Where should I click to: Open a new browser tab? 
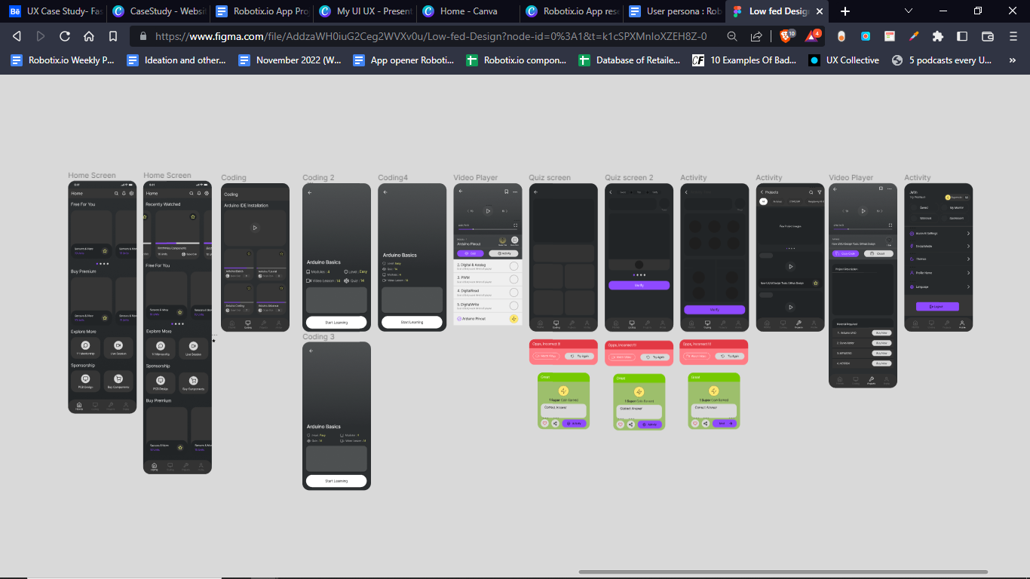pos(845,11)
